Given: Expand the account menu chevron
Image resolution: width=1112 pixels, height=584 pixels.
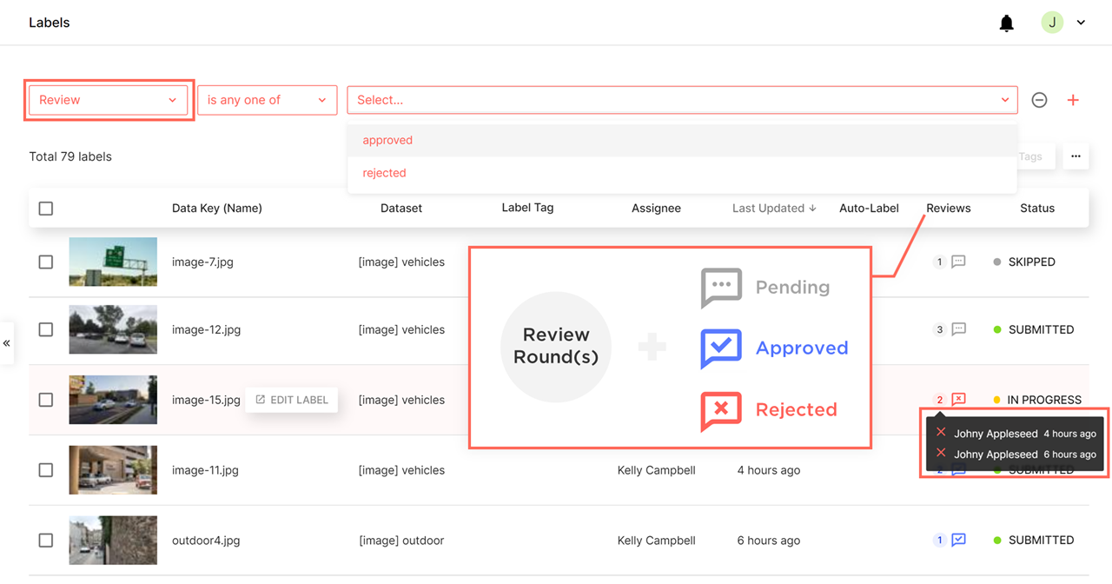Looking at the screenshot, I should (1081, 23).
